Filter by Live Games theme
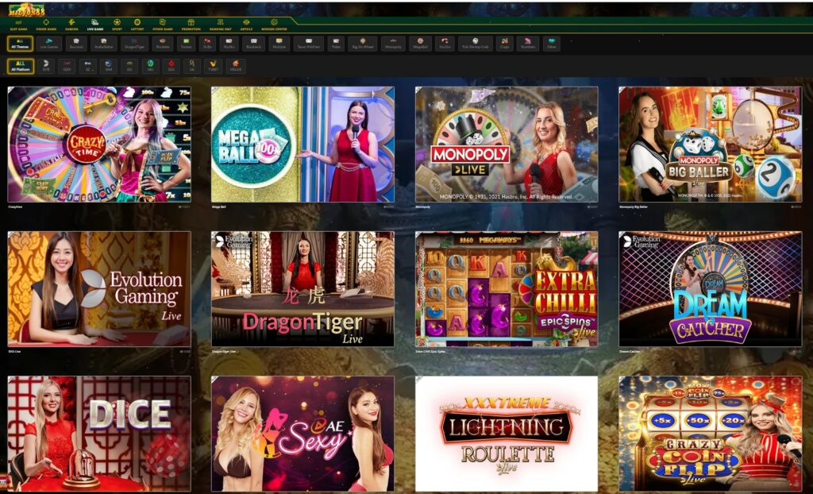This screenshot has width=813, height=494. (49, 44)
